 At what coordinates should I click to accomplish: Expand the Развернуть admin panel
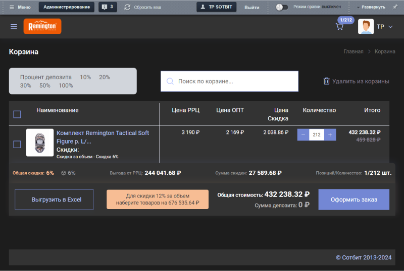coord(371,7)
